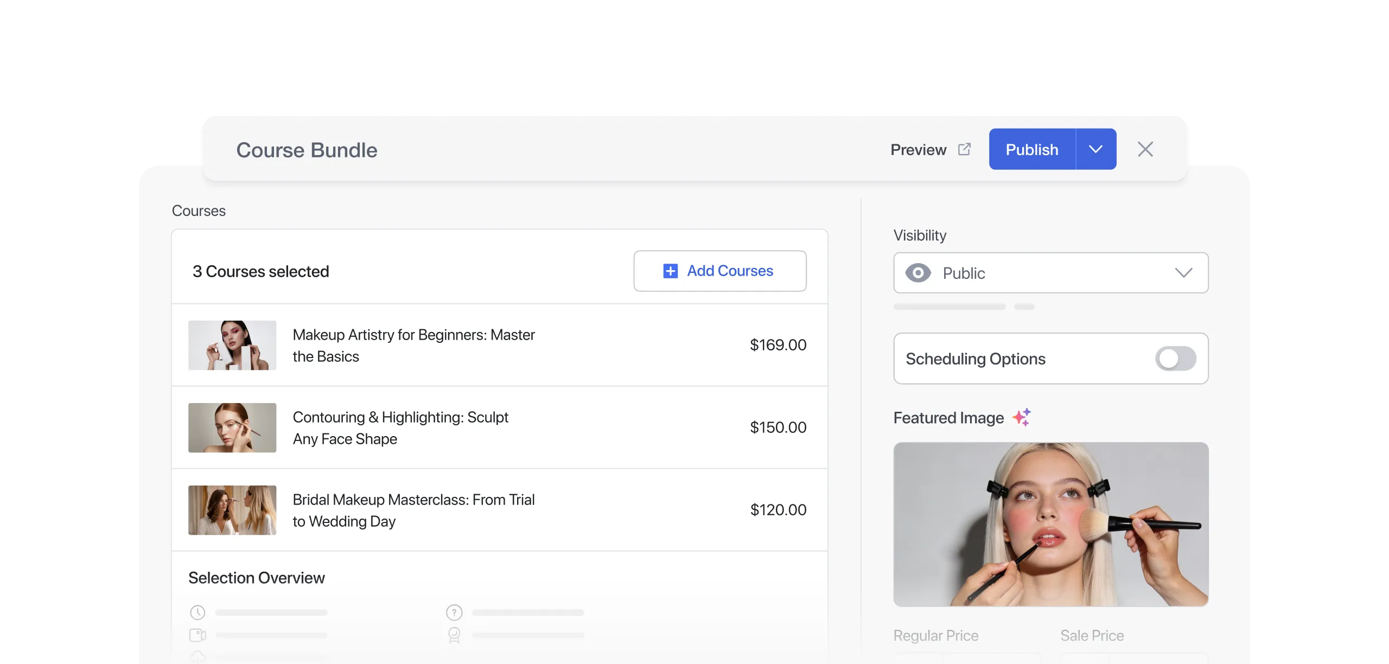
Task: Click the $120.00 price
Action: point(778,510)
